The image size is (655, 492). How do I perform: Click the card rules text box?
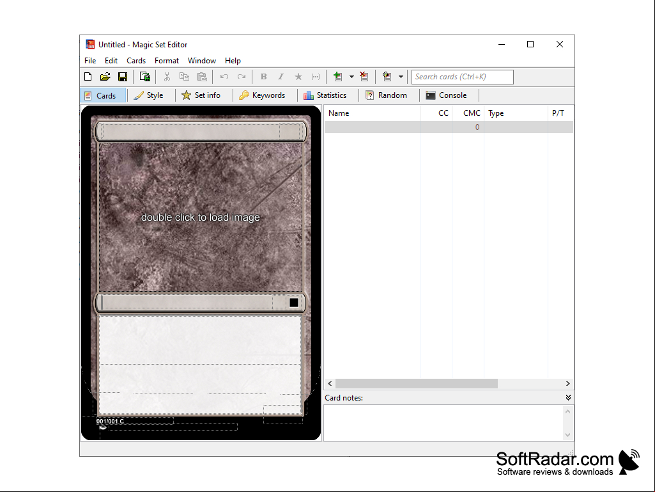(x=200, y=365)
